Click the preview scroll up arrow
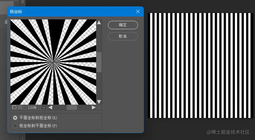Screen dimensions: 255x140 coord(99,22)
